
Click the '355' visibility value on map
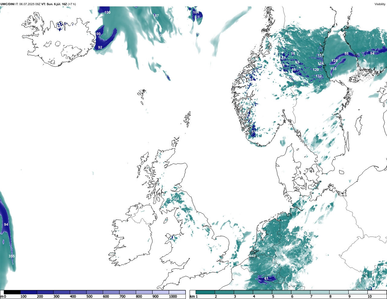click(11, 256)
